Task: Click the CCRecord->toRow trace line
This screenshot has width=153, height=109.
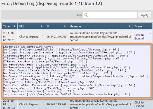Action: point(45,61)
